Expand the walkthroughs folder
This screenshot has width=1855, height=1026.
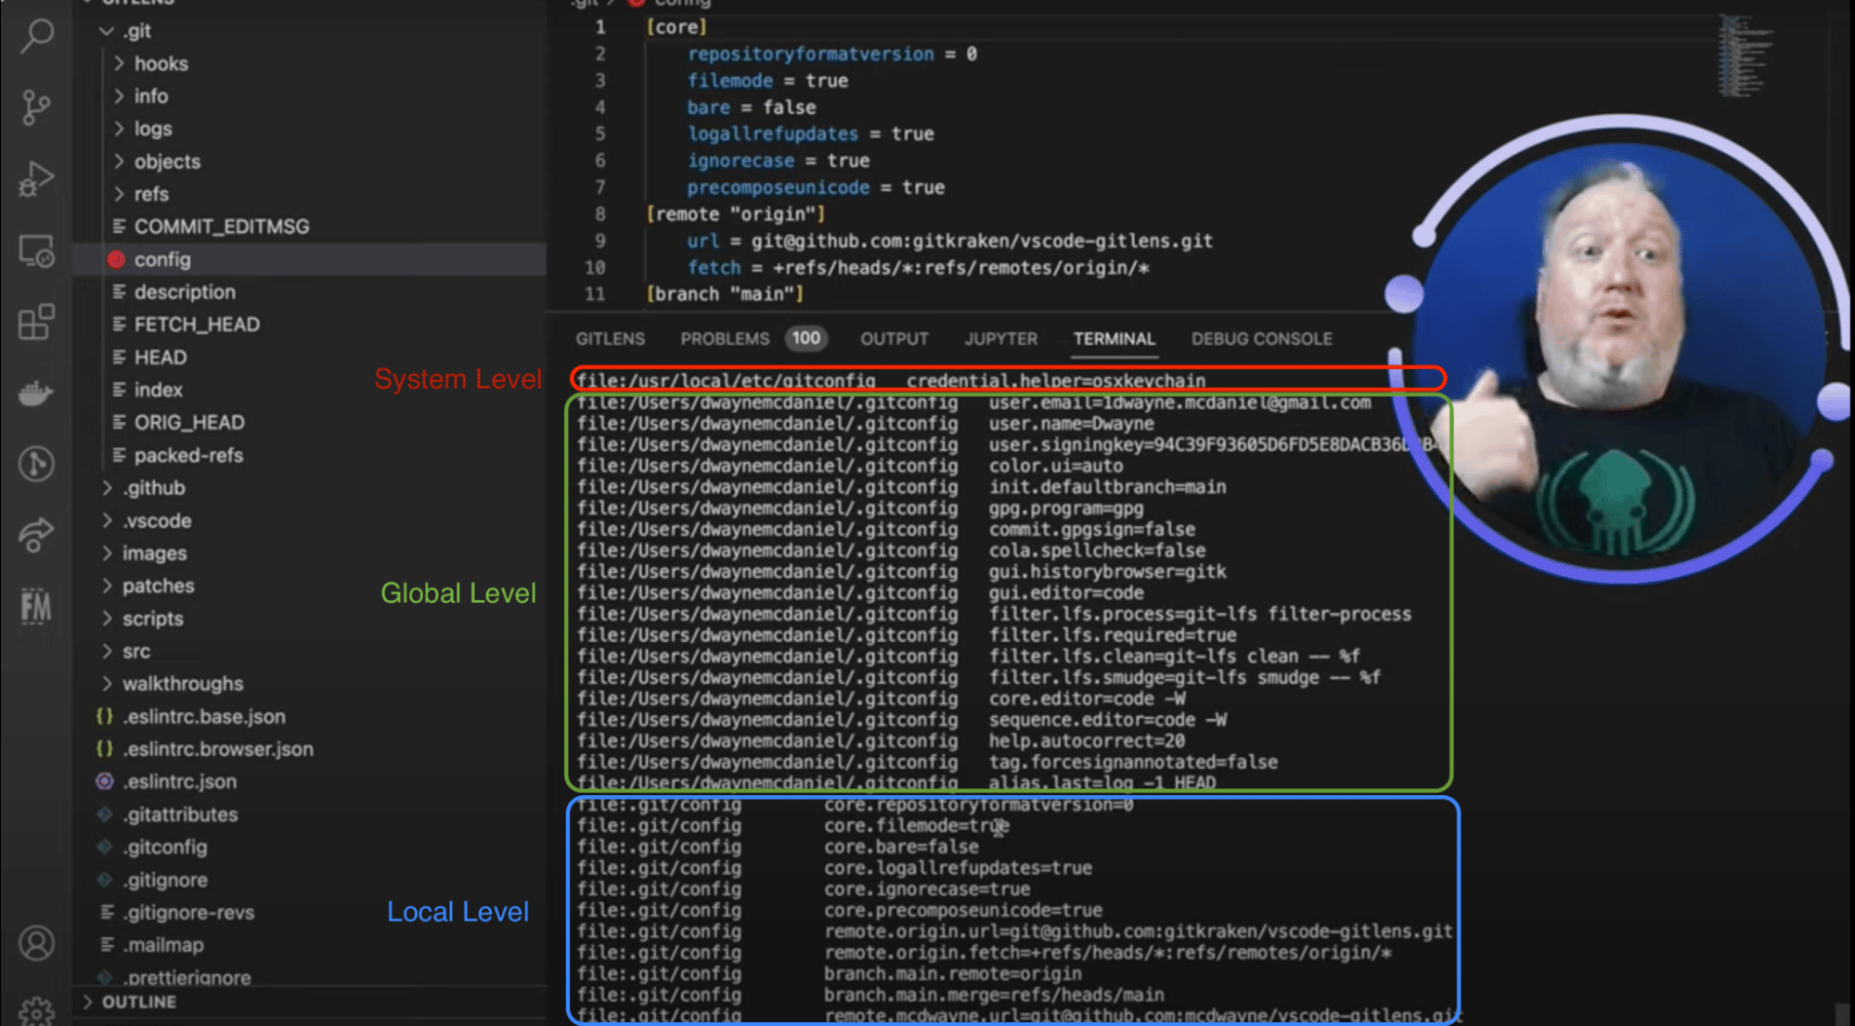coord(182,684)
